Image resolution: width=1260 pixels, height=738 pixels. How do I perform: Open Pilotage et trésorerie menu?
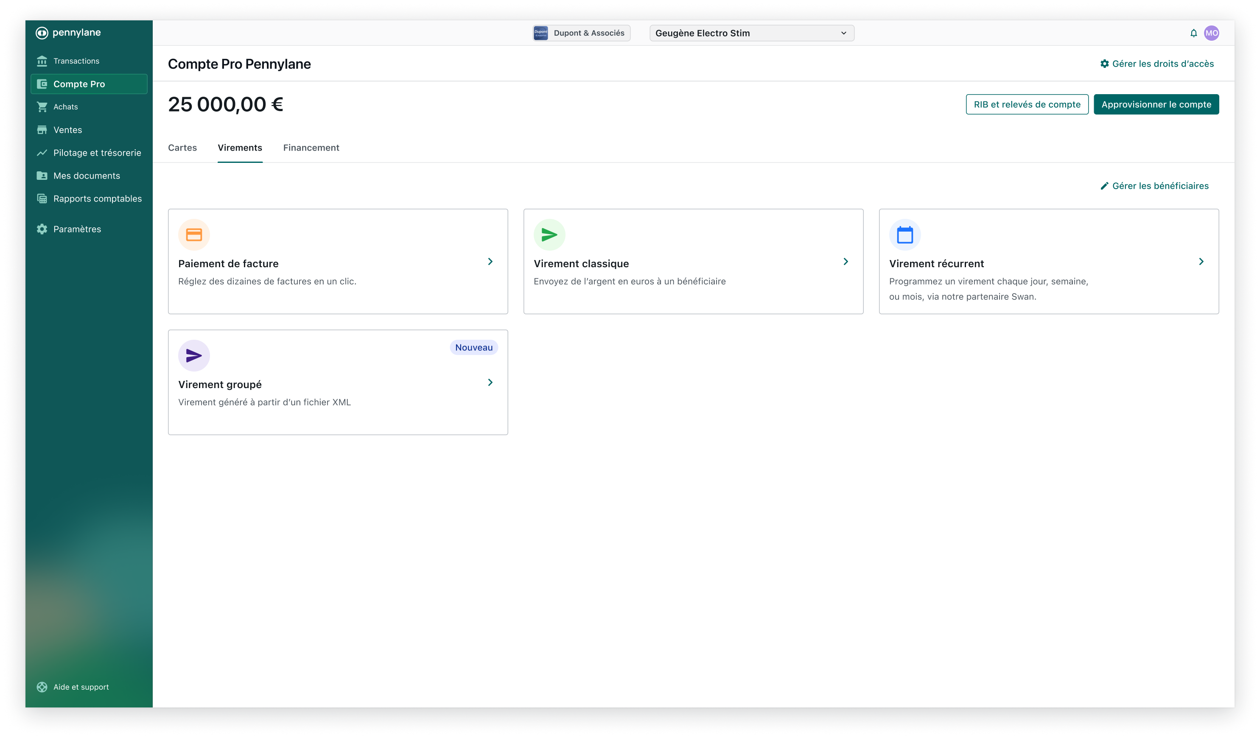89,153
